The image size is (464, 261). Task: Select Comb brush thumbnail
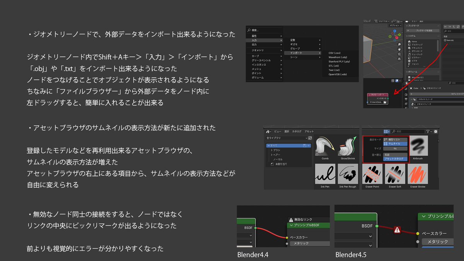point(325,146)
